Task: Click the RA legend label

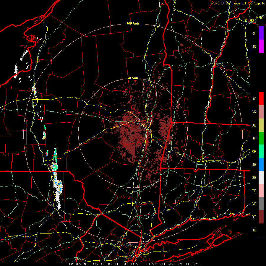Action: point(254,152)
